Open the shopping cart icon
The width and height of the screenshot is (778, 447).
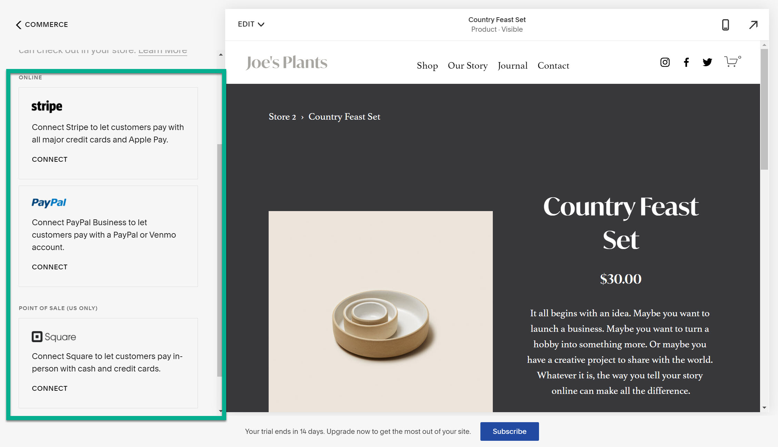point(731,62)
